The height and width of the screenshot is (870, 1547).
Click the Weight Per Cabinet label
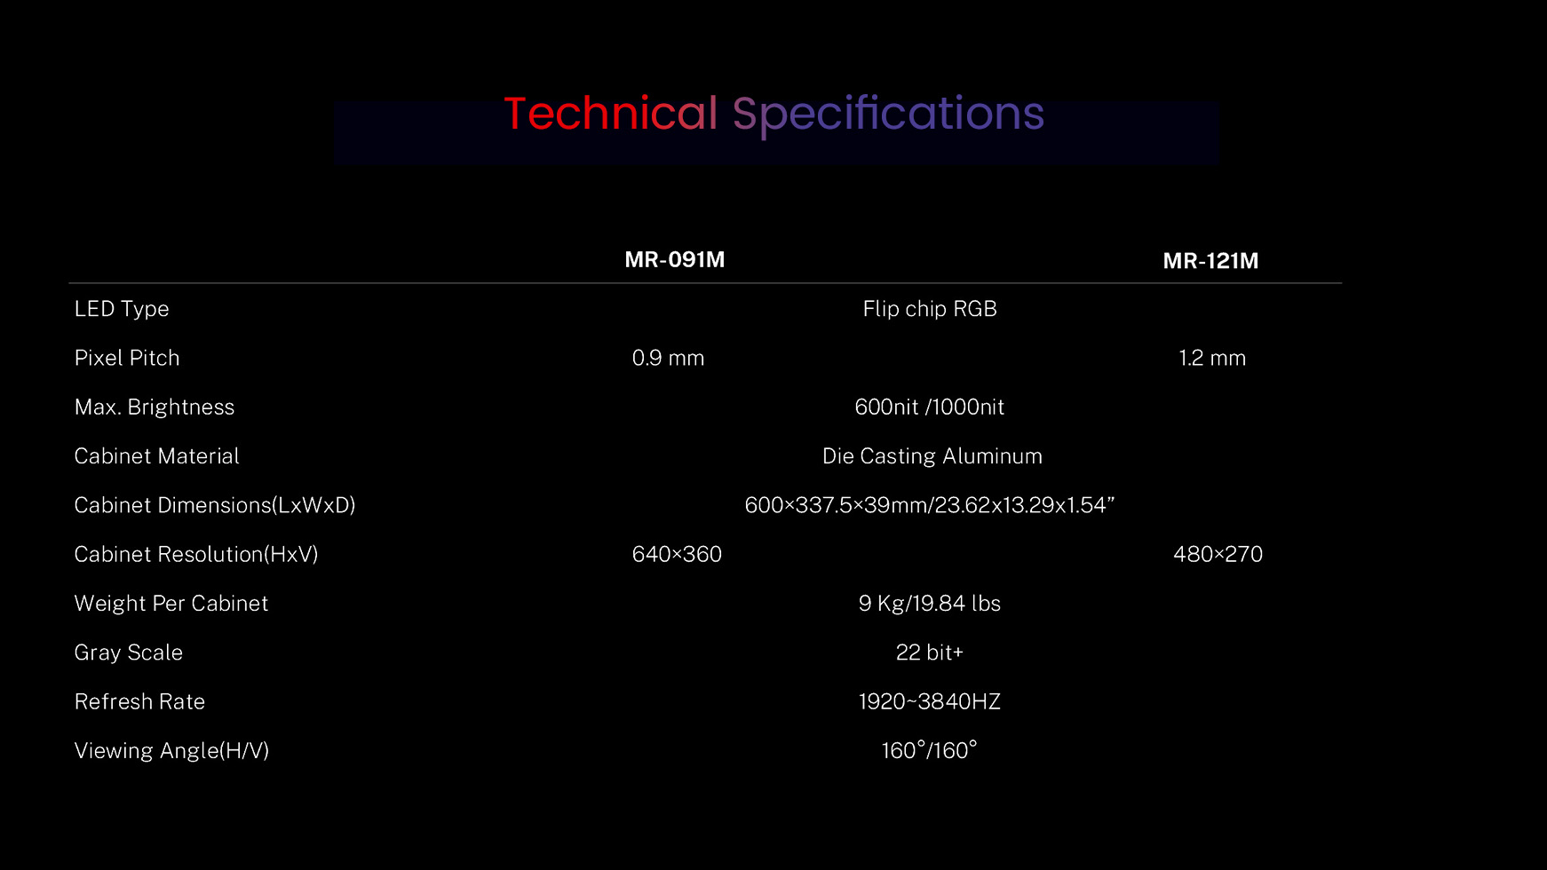[171, 604]
